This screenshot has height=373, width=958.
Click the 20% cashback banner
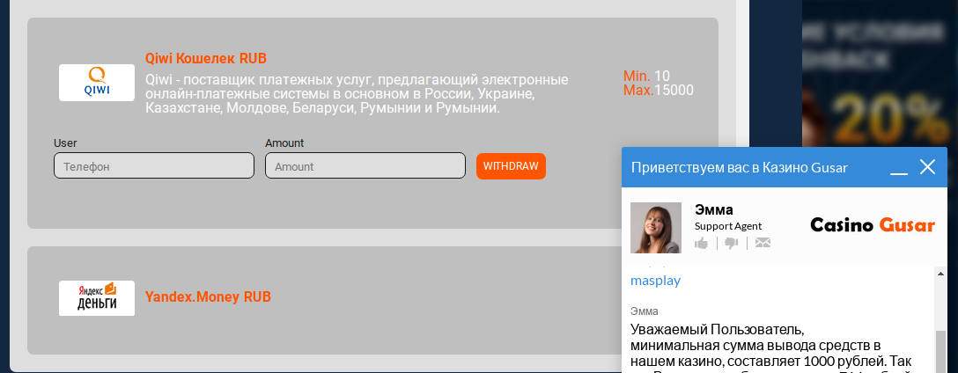pyautogui.click(x=880, y=73)
